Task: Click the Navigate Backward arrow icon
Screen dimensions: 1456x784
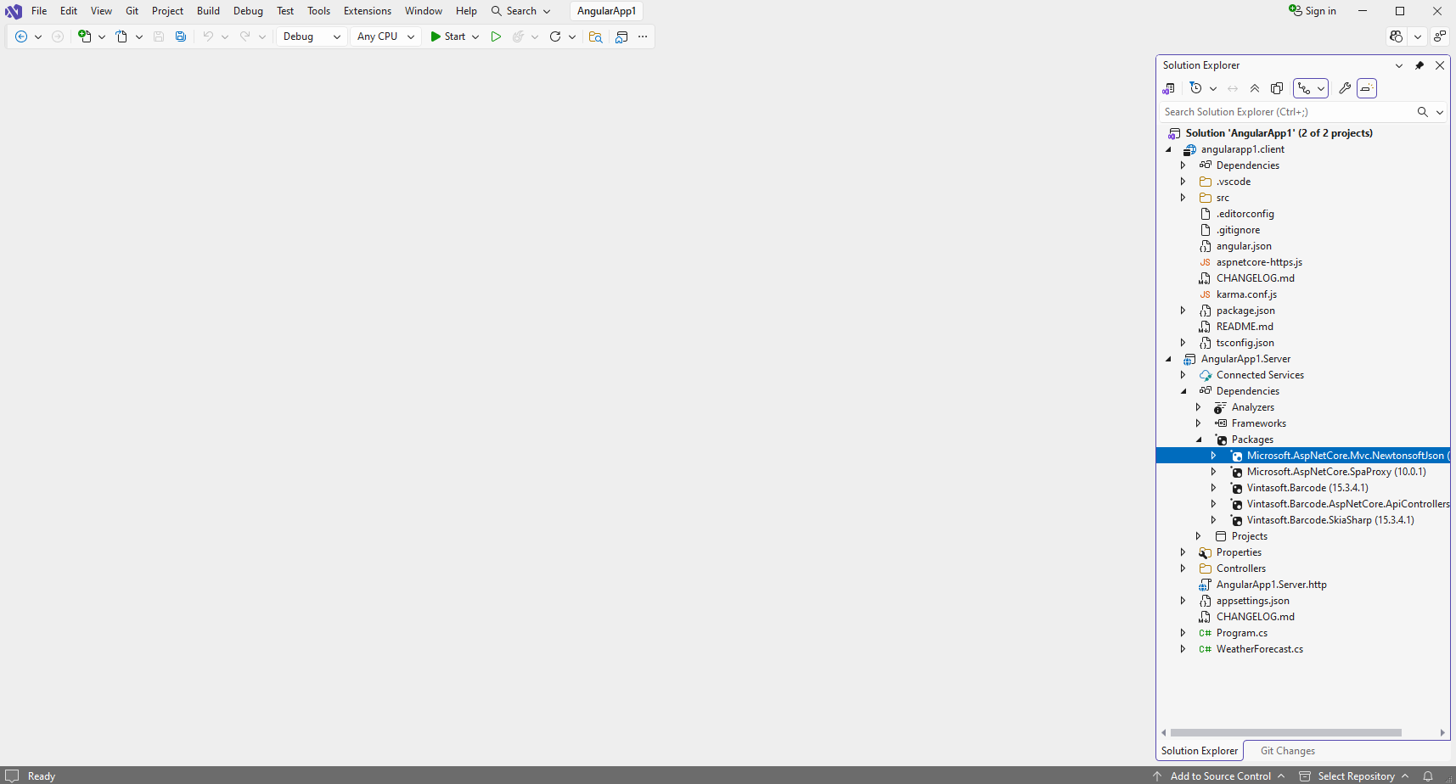Action: tap(21, 36)
